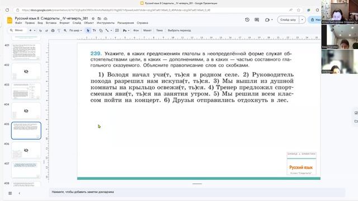
Task: Open the Инструменты menu
Action: click(106, 23)
